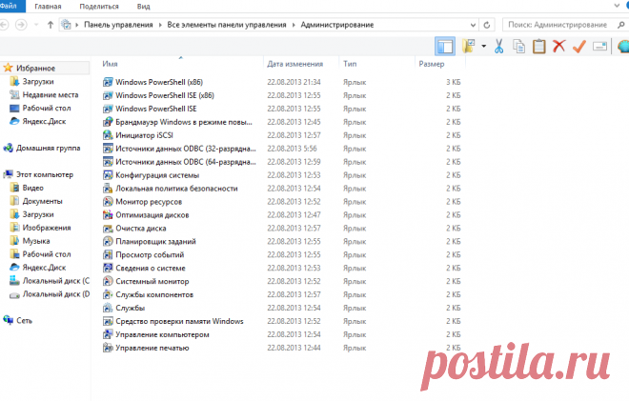Click the preview pane toolbar icon
This screenshot has width=629, height=401.
(x=445, y=47)
